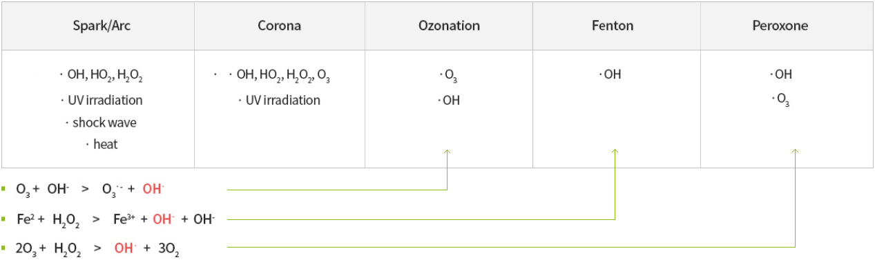
Task: Click green bullet before O3 + OH- equation
Action: pyautogui.click(x=3, y=188)
